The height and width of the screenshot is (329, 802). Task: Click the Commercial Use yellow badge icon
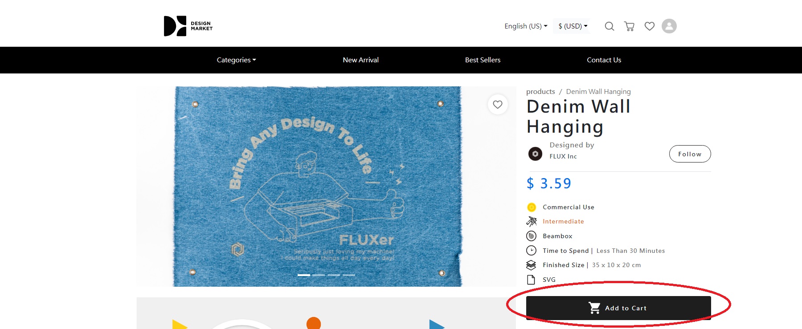tap(531, 207)
